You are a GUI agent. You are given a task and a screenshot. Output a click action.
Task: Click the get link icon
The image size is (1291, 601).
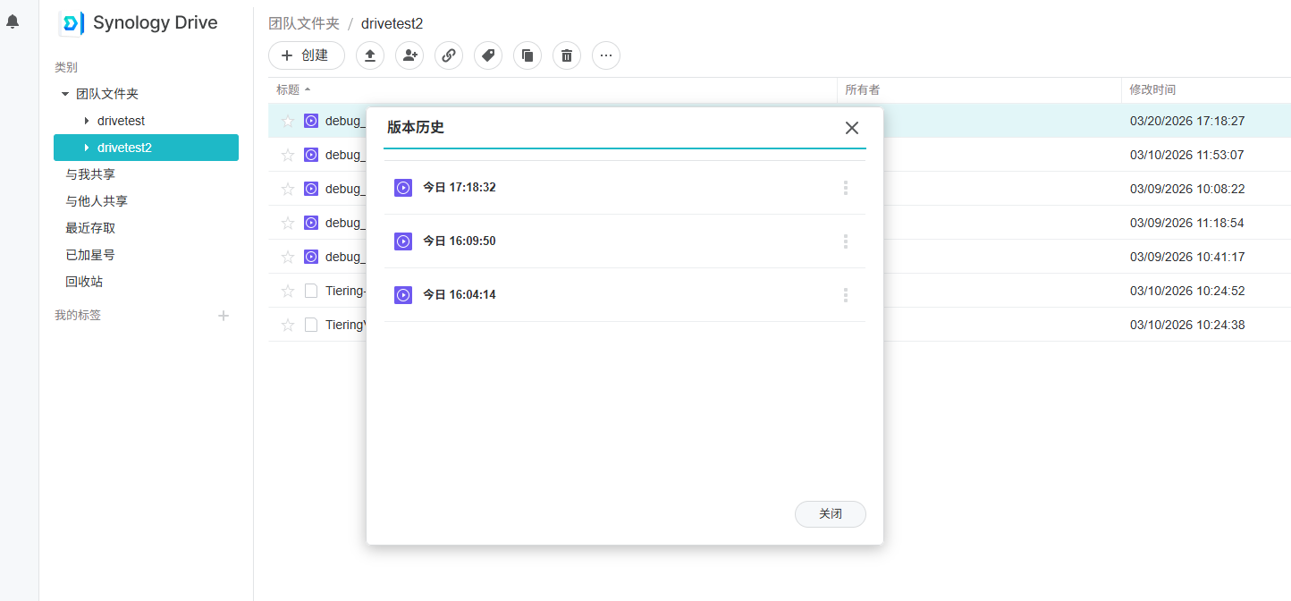pyautogui.click(x=449, y=55)
